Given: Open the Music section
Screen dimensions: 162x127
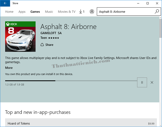Looking at the screenshot, I should (x=49, y=12).
